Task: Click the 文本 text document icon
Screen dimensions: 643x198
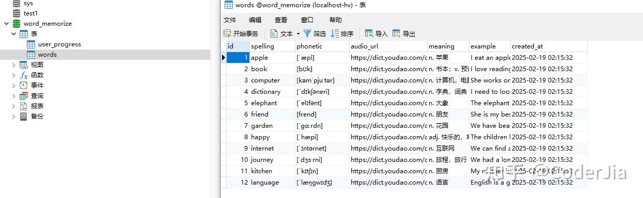Action: pos(274,34)
